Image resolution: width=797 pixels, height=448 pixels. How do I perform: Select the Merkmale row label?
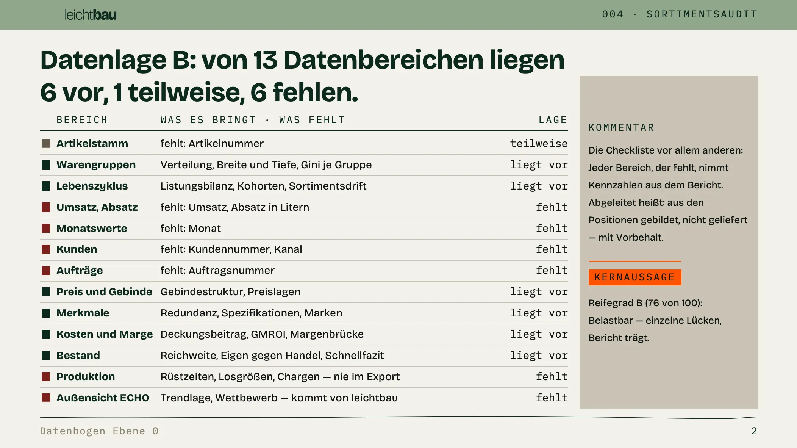[83, 313]
